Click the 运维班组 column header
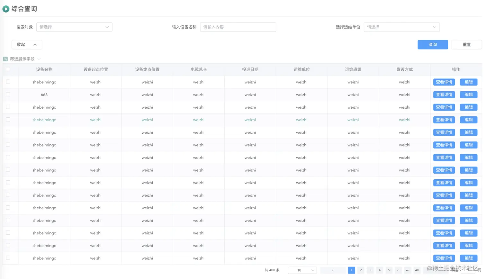This screenshot has height=279, width=486. pos(353,69)
